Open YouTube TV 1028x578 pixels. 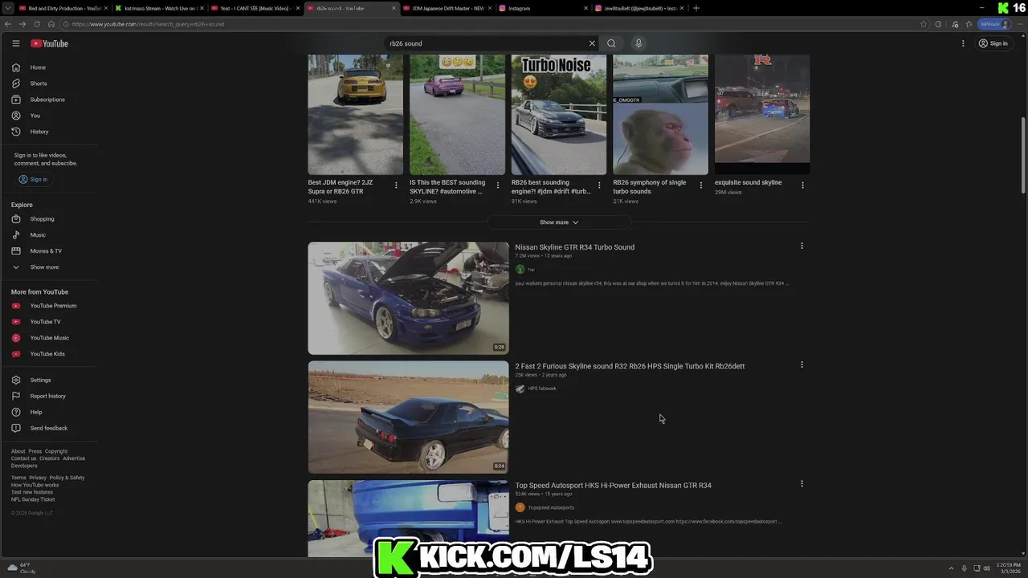tap(45, 322)
